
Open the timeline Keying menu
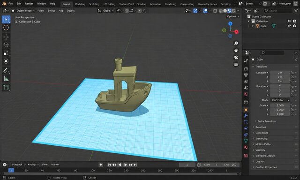(x=33, y=165)
